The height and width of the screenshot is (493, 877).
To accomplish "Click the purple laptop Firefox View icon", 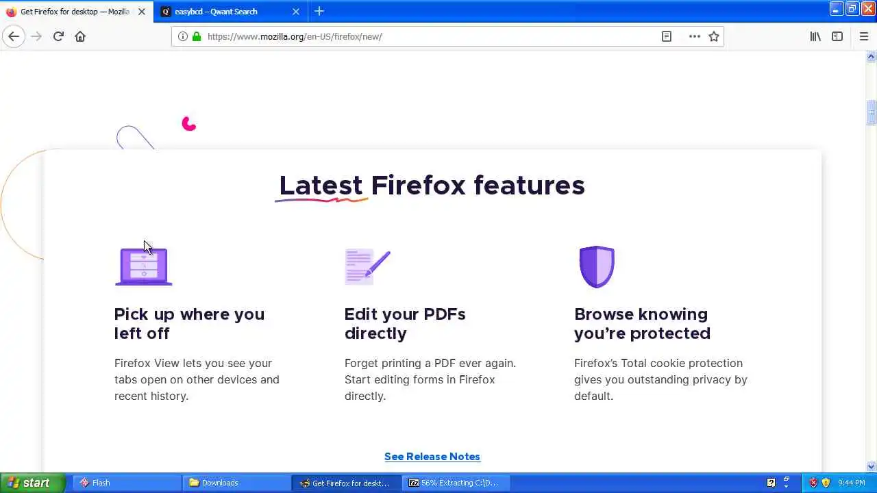I will (144, 266).
